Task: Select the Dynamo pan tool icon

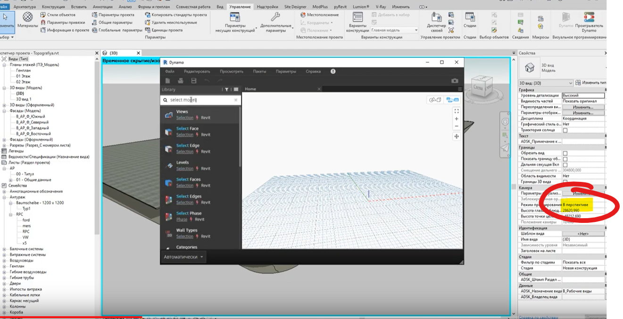Action: pos(457,136)
